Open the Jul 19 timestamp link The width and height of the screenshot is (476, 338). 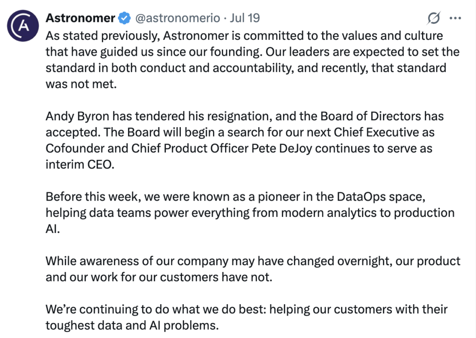point(245,19)
